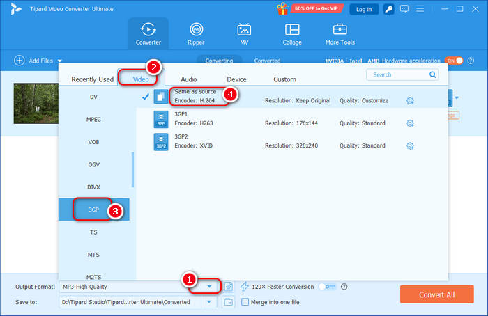
Task: Select OGV format category
Action: click(x=93, y=164)
